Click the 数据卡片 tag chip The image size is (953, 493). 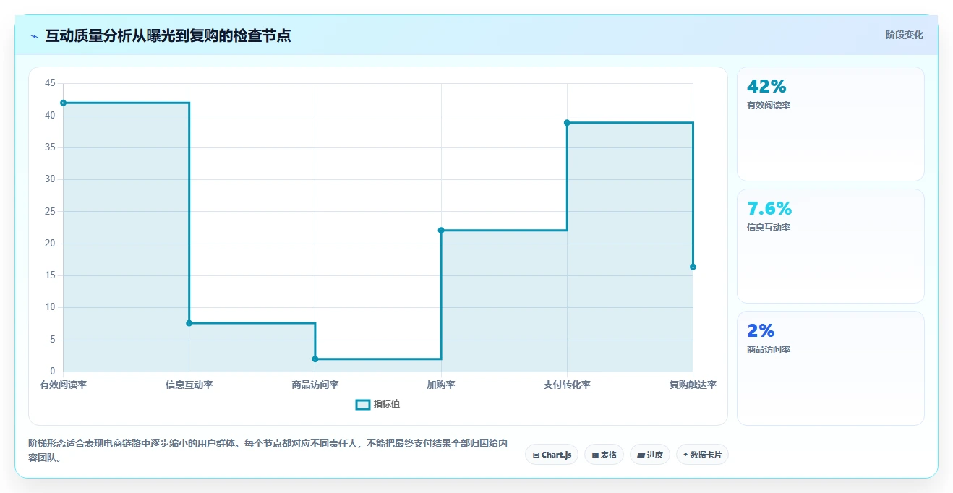(702, 455)
